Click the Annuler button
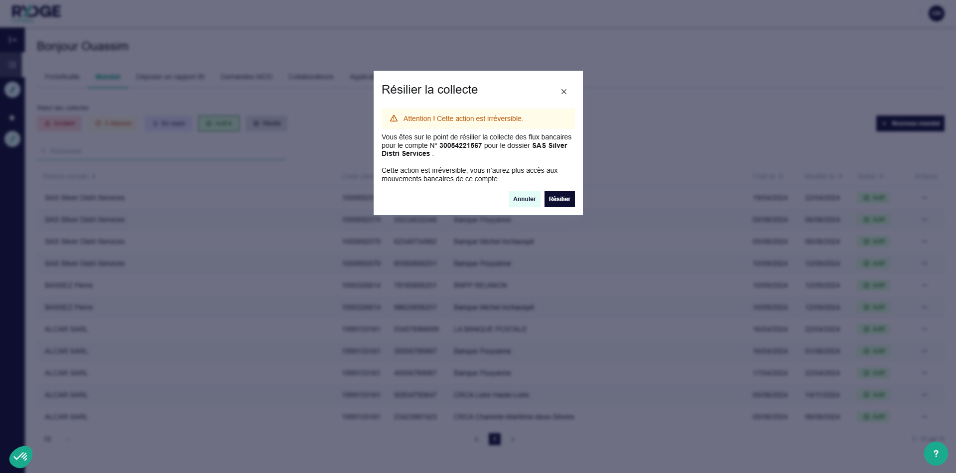Screen dimensions: 956x473 (x=524, y=199)
